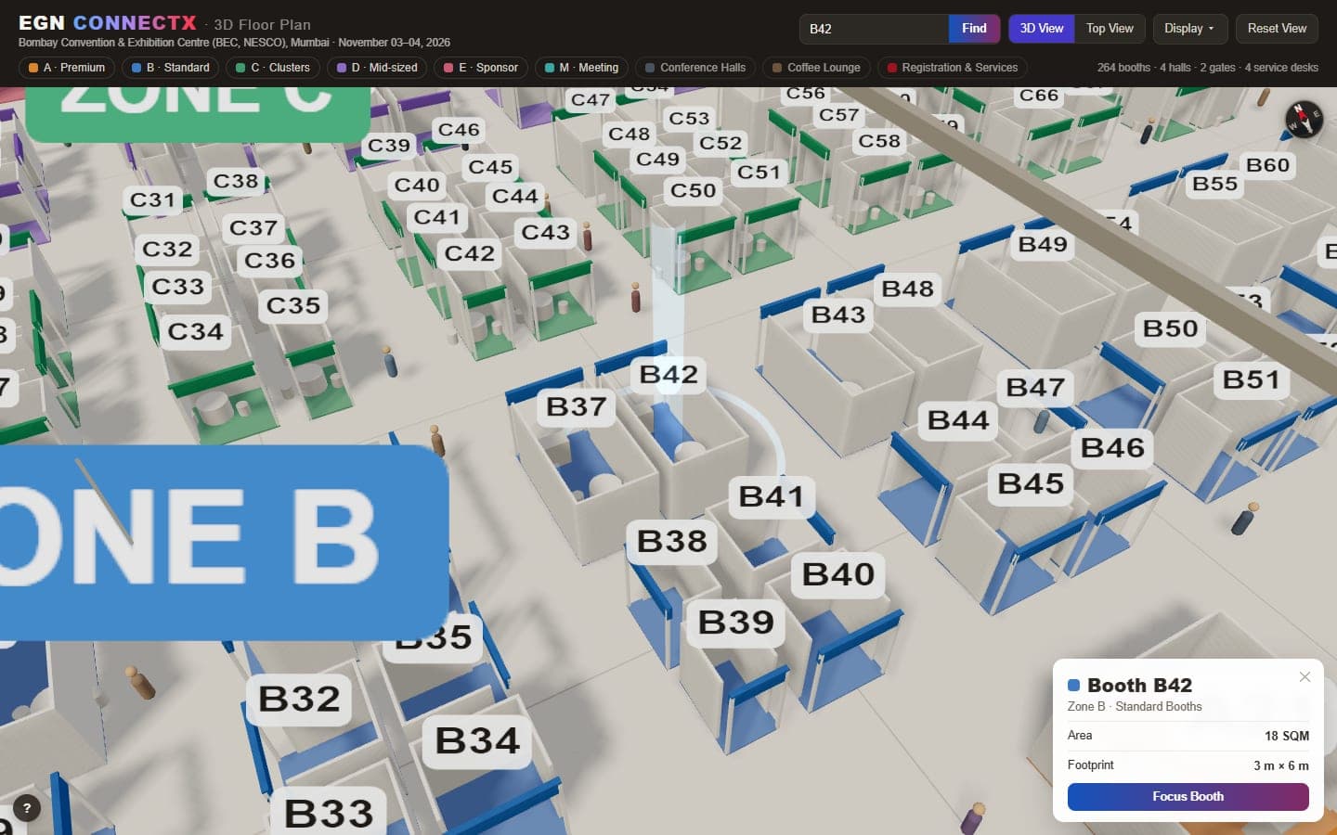Toggle the Coffee Lounge filter chip
The image size is (1337, 835).
(816, 68)
